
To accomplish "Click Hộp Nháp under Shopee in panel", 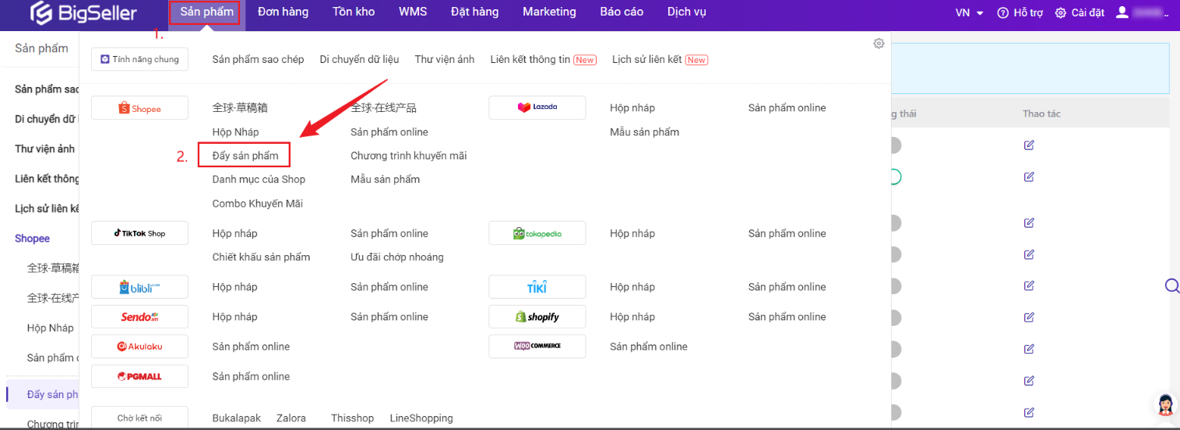I will (x=235, y=132).
